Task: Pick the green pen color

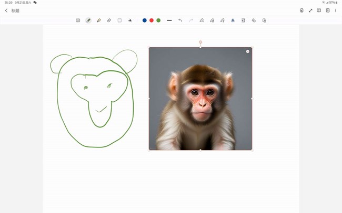Action: (158, 20)
